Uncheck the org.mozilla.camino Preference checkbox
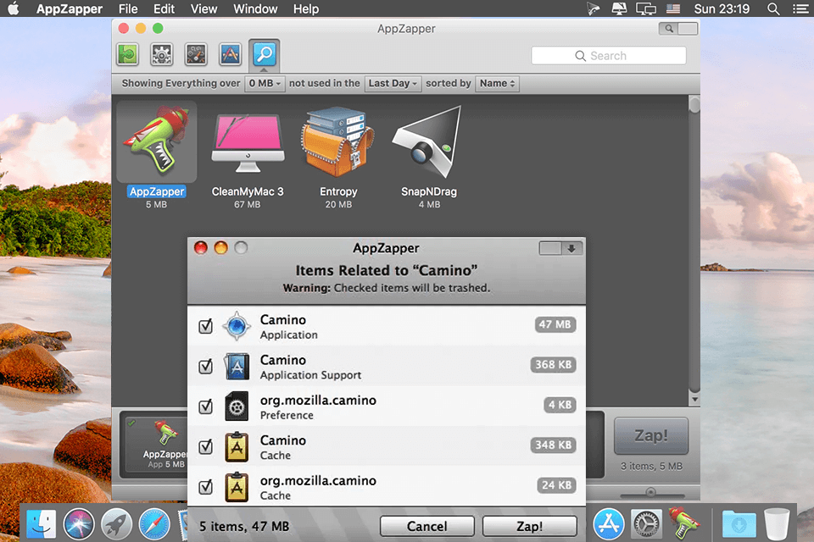This screenshot has height=542, width=814. (205, 406)
